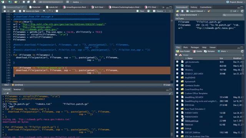Check the select-all files checkbox

(176, 55)
